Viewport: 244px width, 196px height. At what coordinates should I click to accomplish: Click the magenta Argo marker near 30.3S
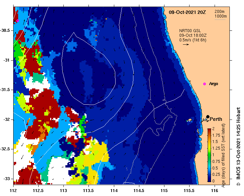tap(17, 21)
